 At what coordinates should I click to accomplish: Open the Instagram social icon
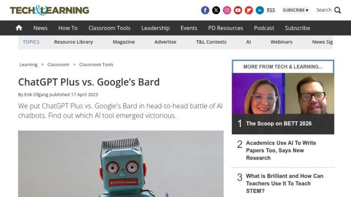(227, 10)
